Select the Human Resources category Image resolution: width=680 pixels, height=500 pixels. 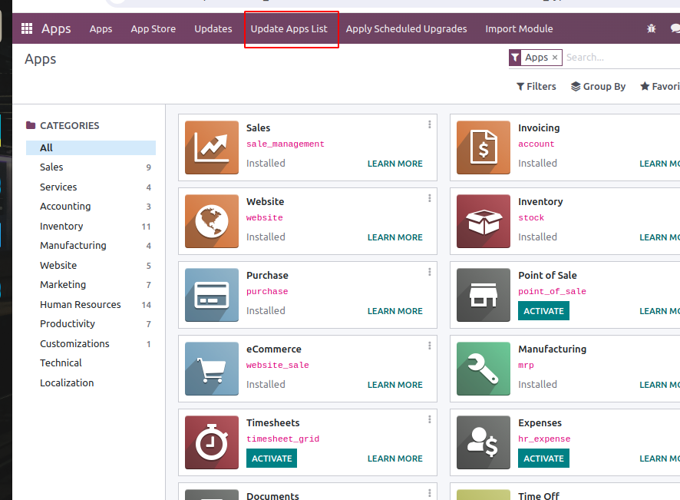click(x=91, y=304)
